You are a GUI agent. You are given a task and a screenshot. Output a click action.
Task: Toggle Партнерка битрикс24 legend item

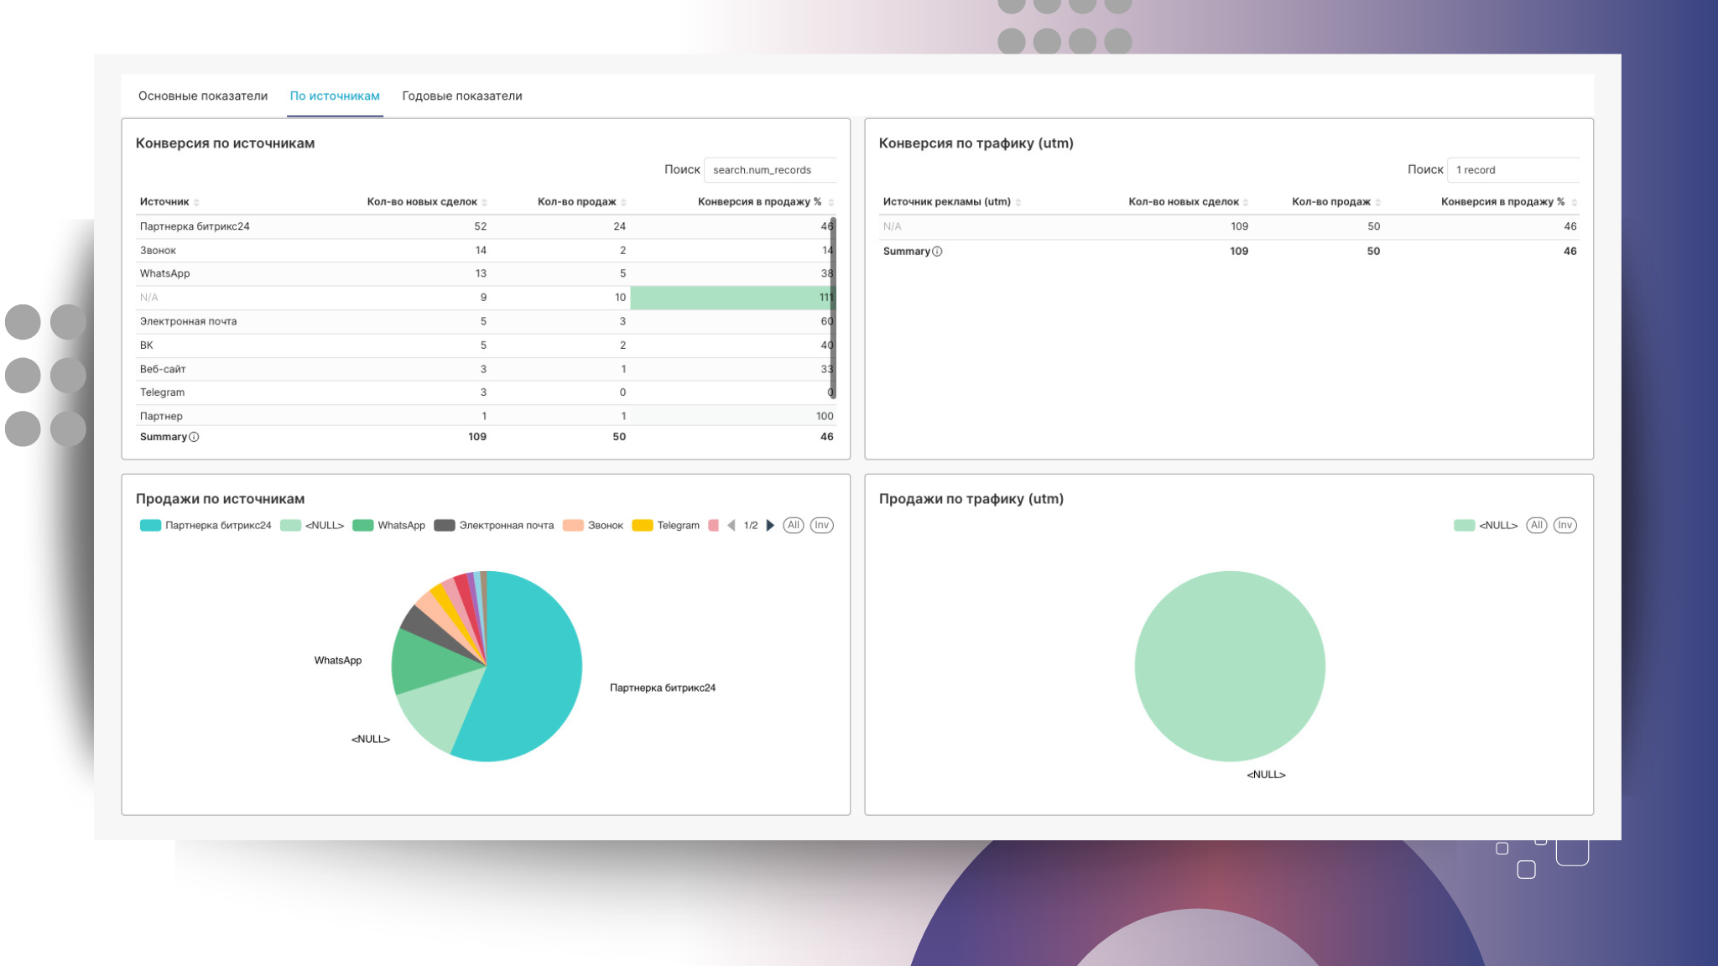click(206, 526)
